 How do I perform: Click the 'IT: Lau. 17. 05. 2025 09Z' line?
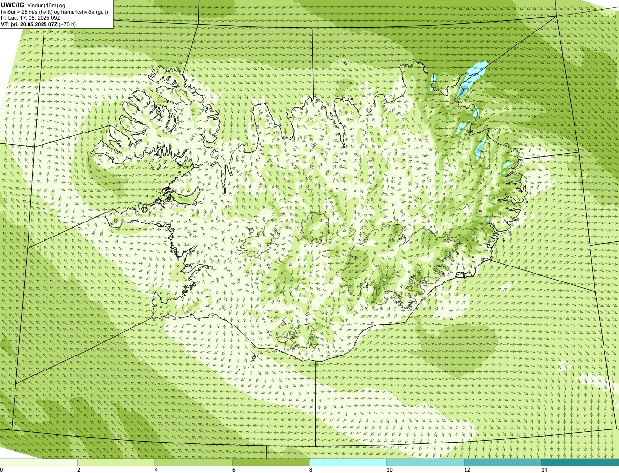tap(30, 17)
